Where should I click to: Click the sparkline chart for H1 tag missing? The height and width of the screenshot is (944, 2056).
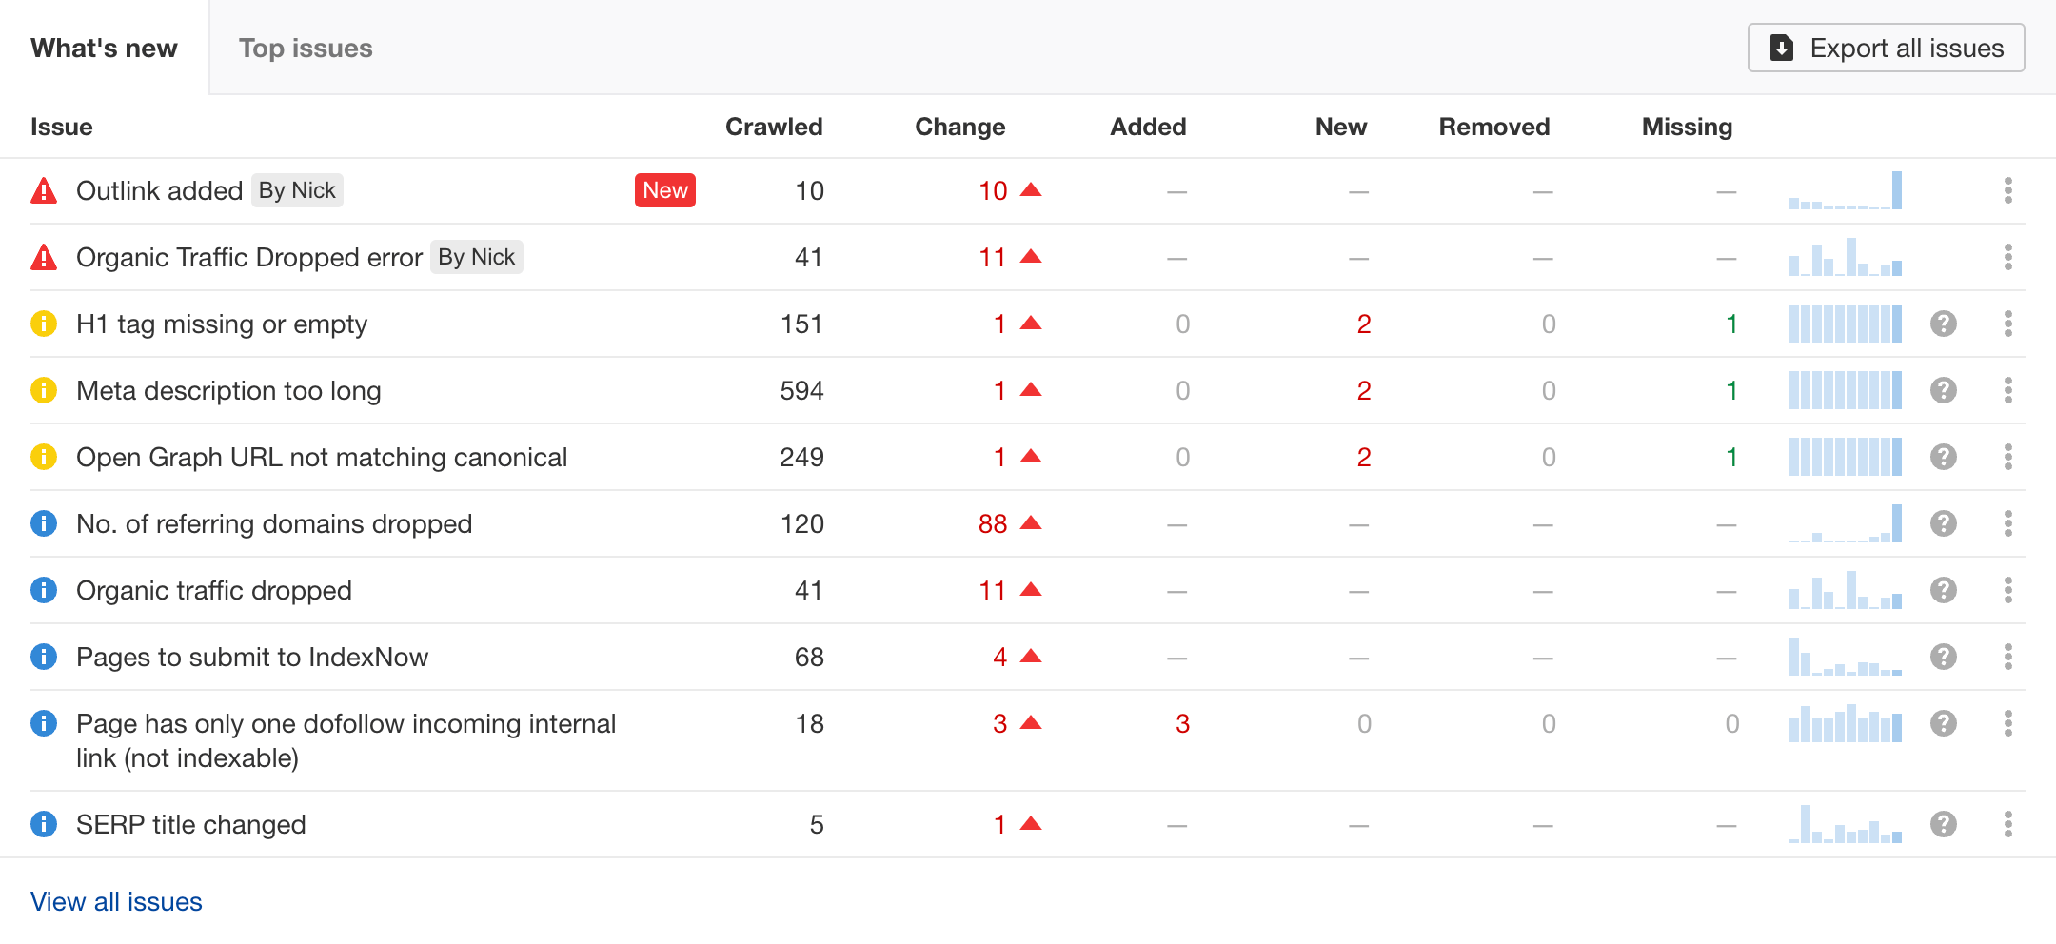[1844, 324]
